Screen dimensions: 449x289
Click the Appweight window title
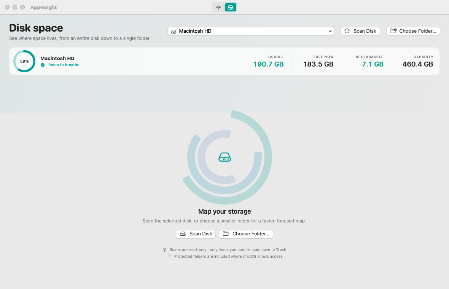43,8
